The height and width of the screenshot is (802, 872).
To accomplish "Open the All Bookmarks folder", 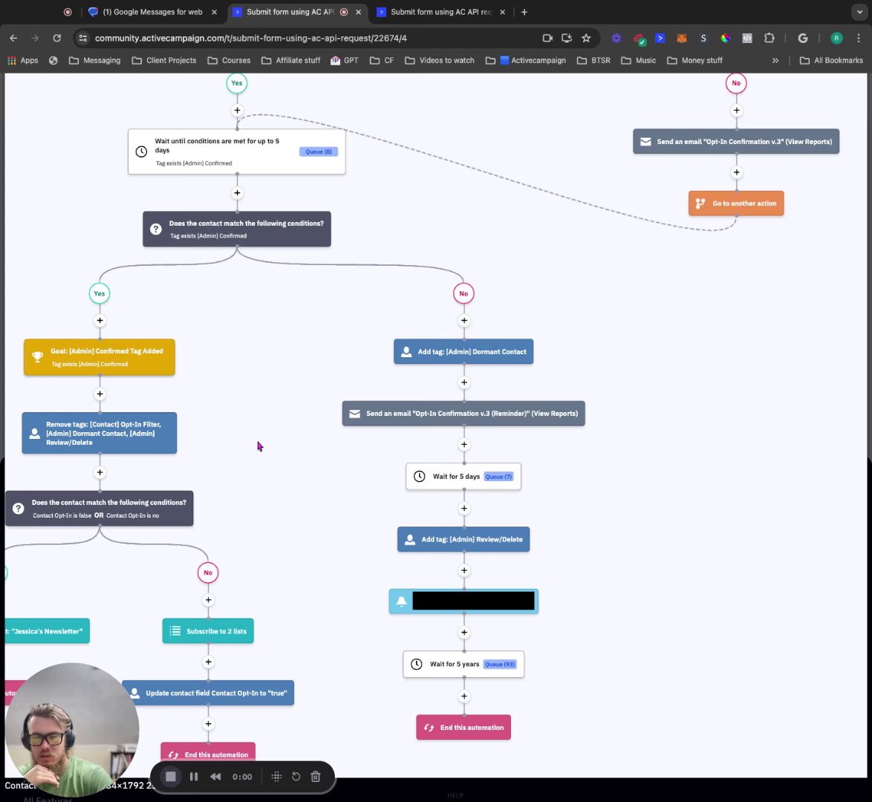I will coord(831,60).
